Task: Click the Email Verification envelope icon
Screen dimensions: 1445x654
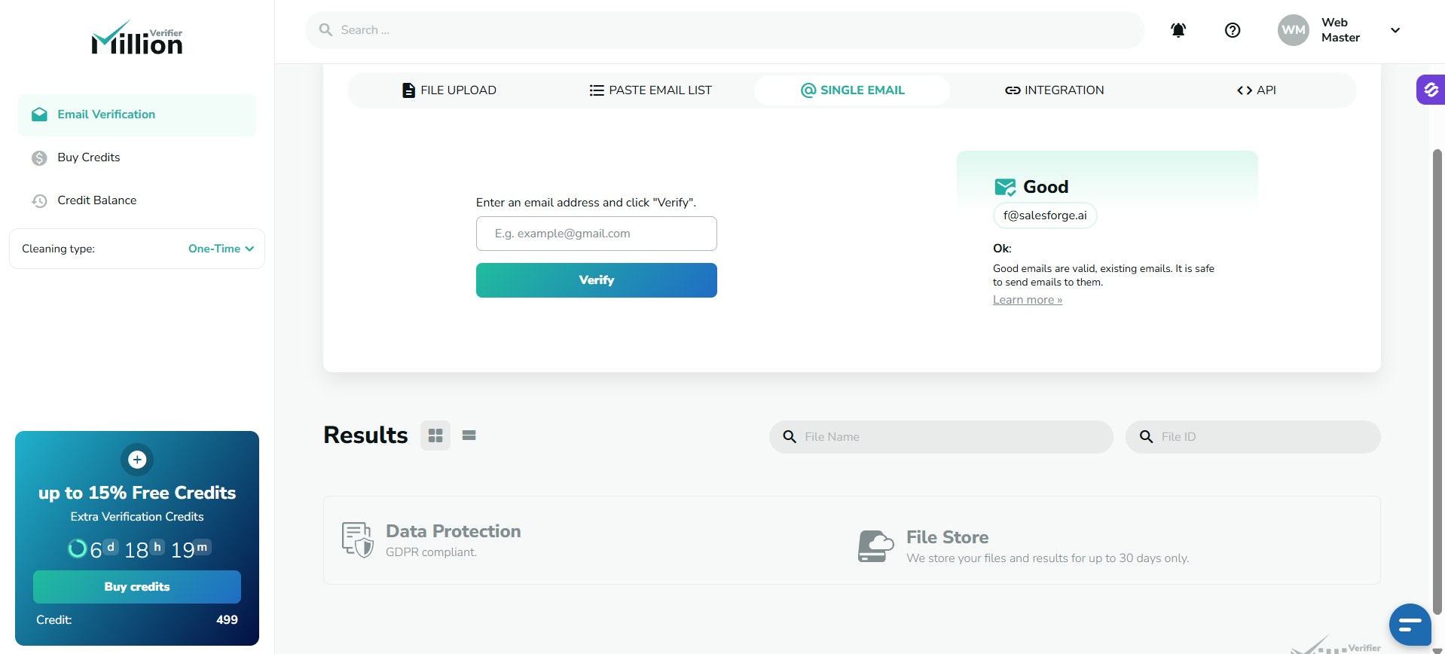Action: pyautogui.click(x=39, y=115)
